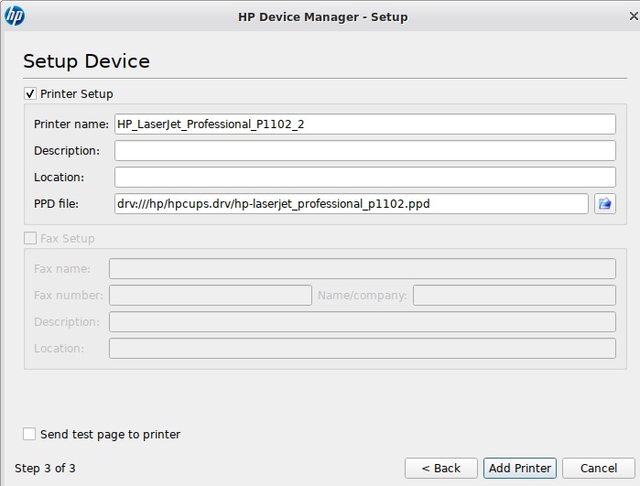Click the Fax name field
Viewport: 640px width, 486px height.
(363, 268)
